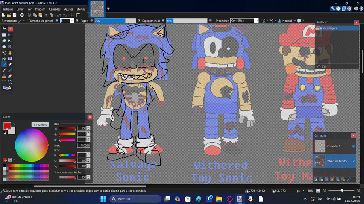Open the Ficheiro menu
This screenshot has height=204, width=364.
[8, 9]
